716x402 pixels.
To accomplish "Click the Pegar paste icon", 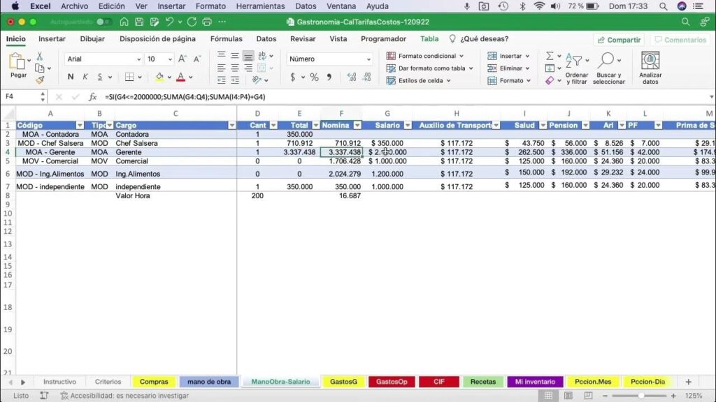I will tap(17, 63).
